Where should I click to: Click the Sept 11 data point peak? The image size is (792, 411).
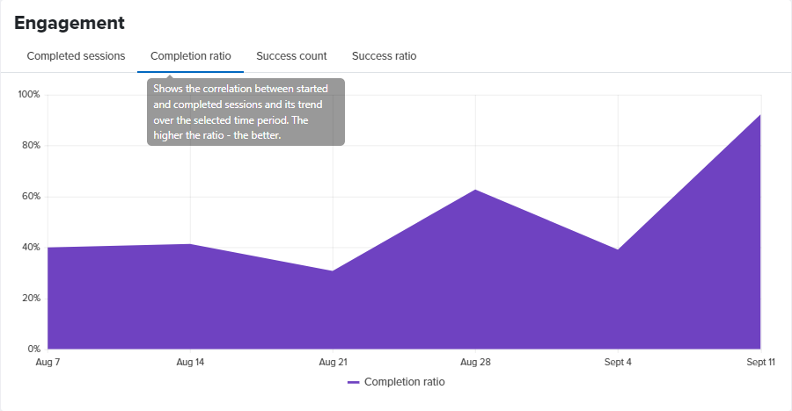tap(760, 115)
